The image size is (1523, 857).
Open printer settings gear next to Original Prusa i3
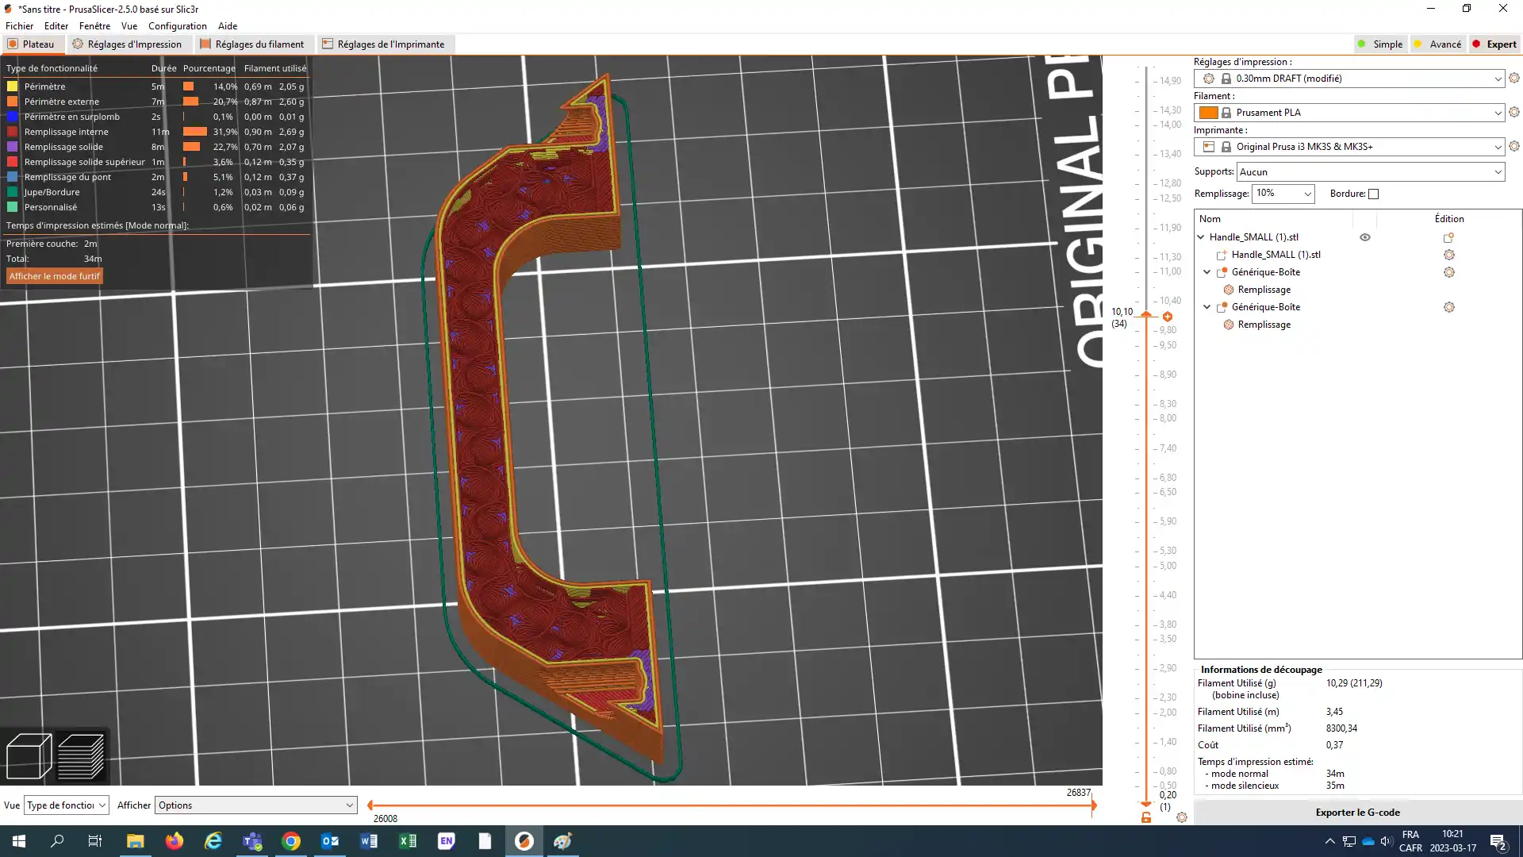tap(1514, 147)
